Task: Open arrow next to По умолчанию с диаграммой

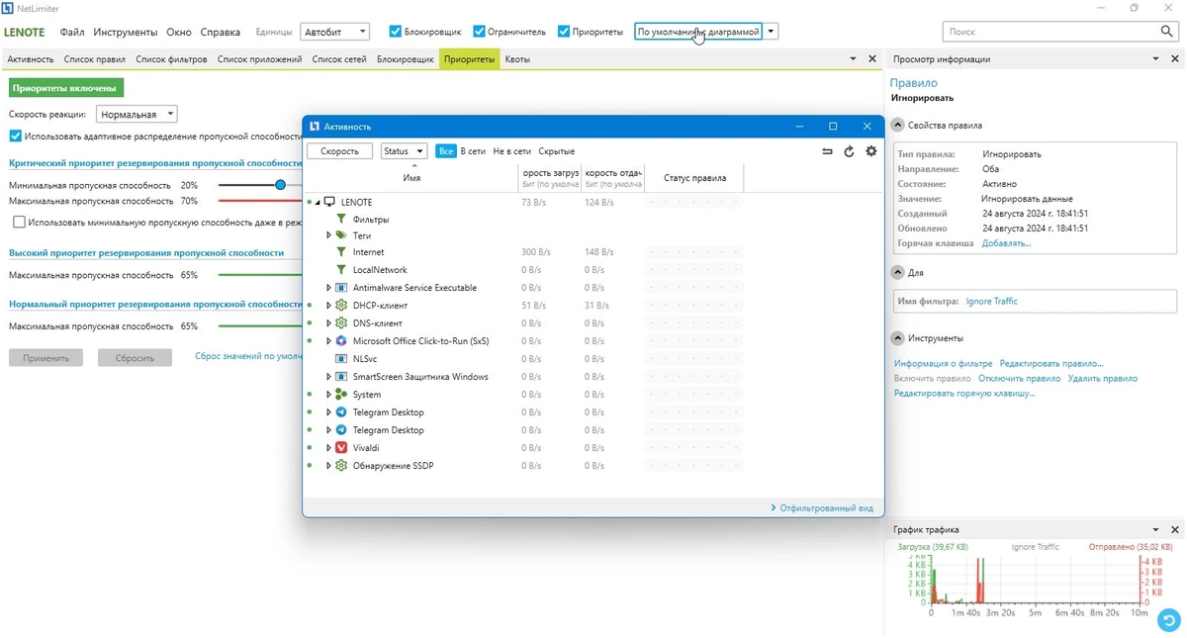Action: coord(772,32)
